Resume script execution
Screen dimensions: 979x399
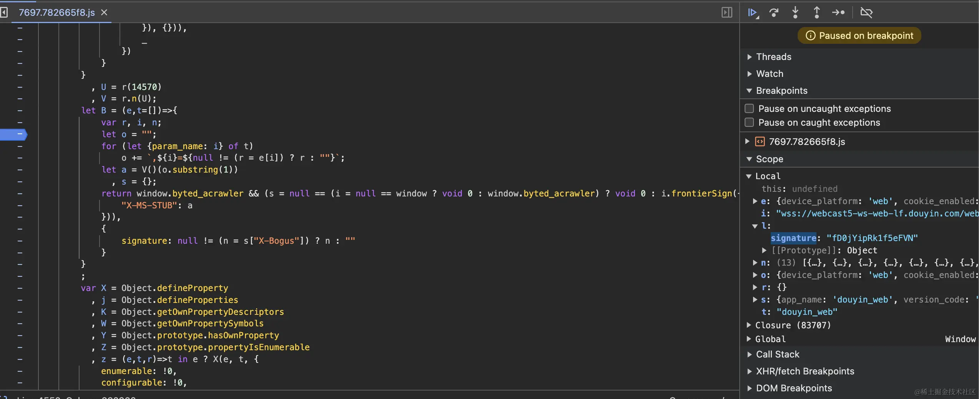point(753,13)
